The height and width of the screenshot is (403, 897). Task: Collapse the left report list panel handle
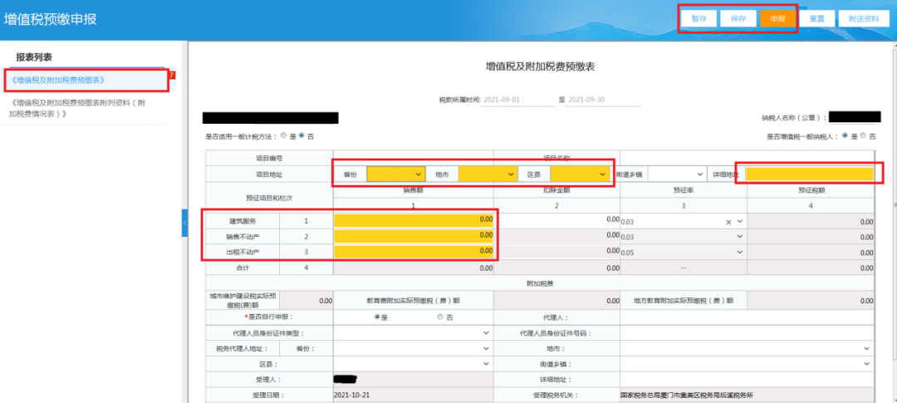point(184,223)
